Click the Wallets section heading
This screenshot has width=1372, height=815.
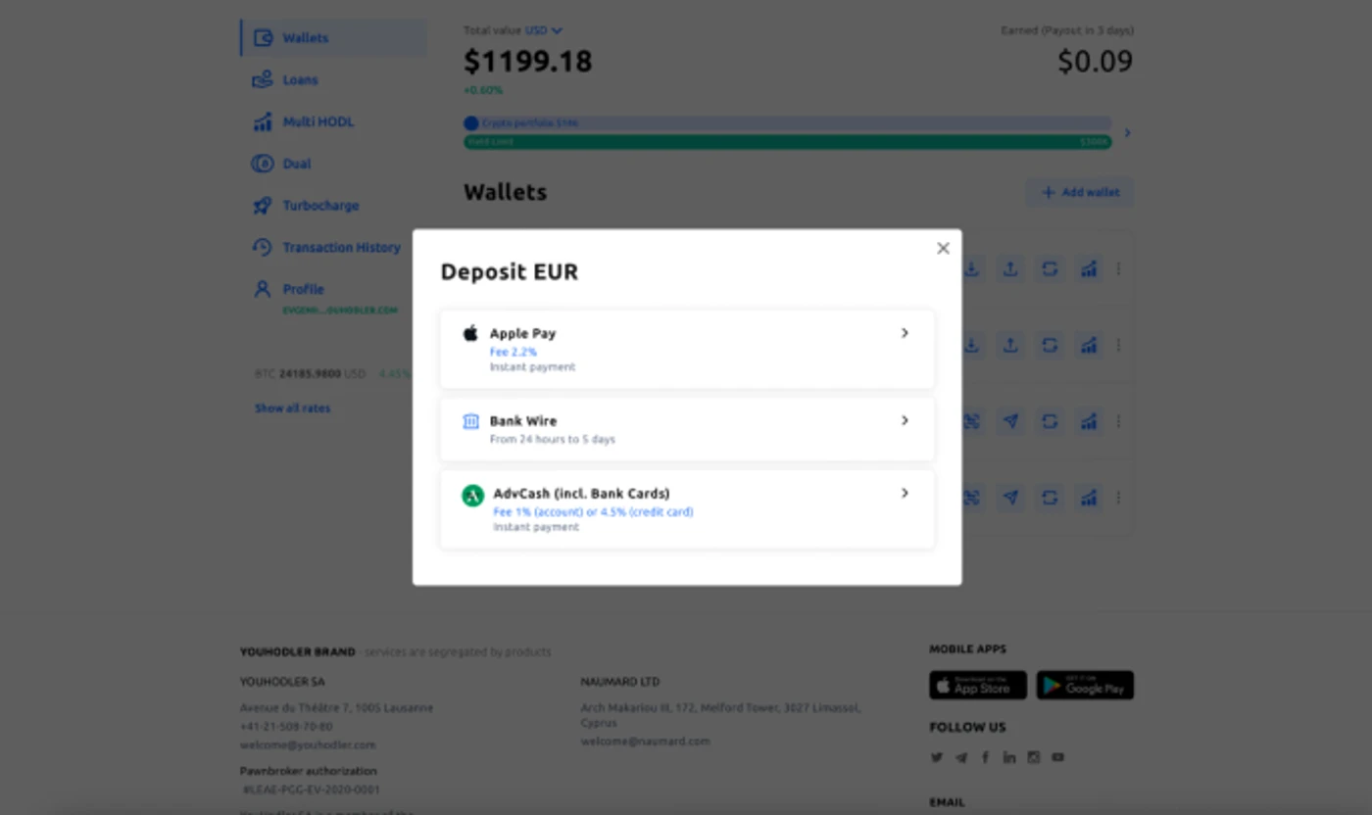point(506,192)
